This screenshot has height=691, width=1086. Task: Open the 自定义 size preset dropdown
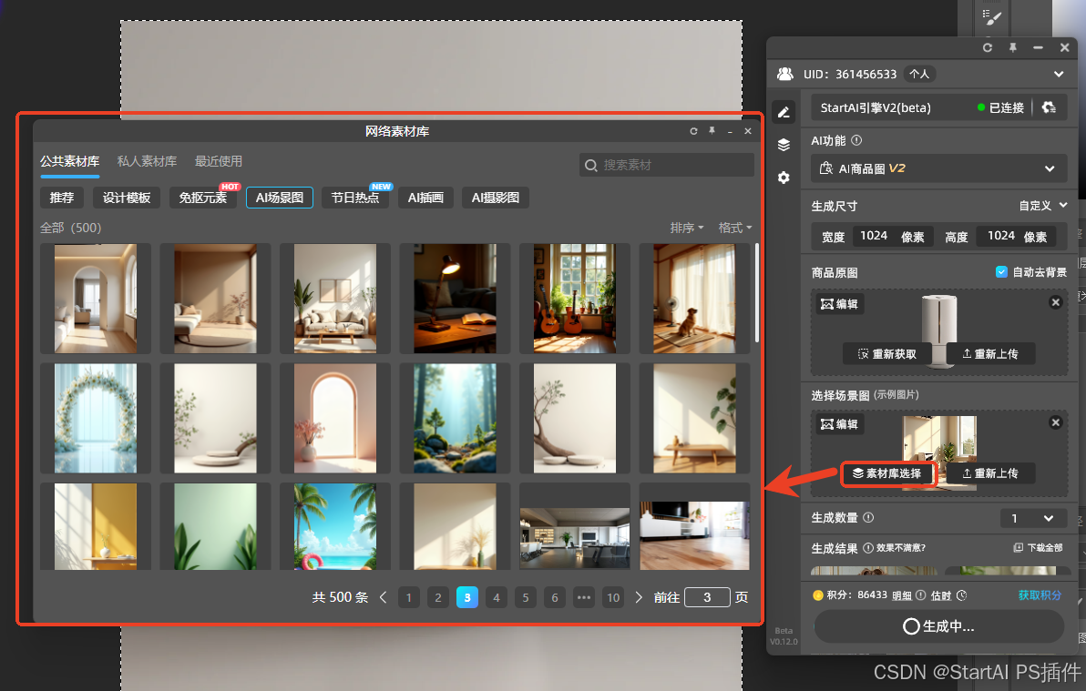pos(1042,206)
